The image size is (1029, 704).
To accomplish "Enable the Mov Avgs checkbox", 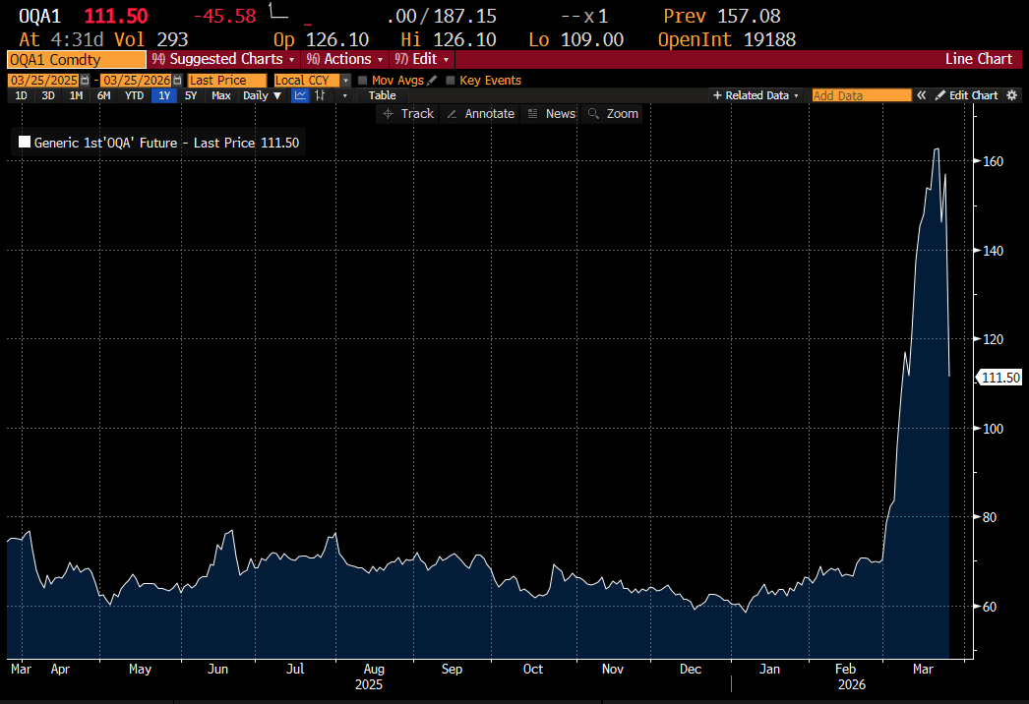I will click(x=362, y=80).
